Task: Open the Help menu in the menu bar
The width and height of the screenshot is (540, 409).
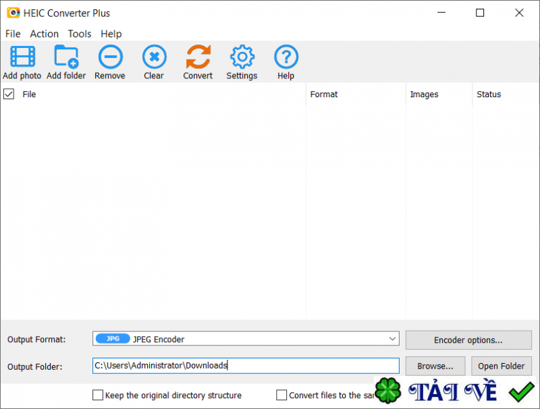Action: 111,34
